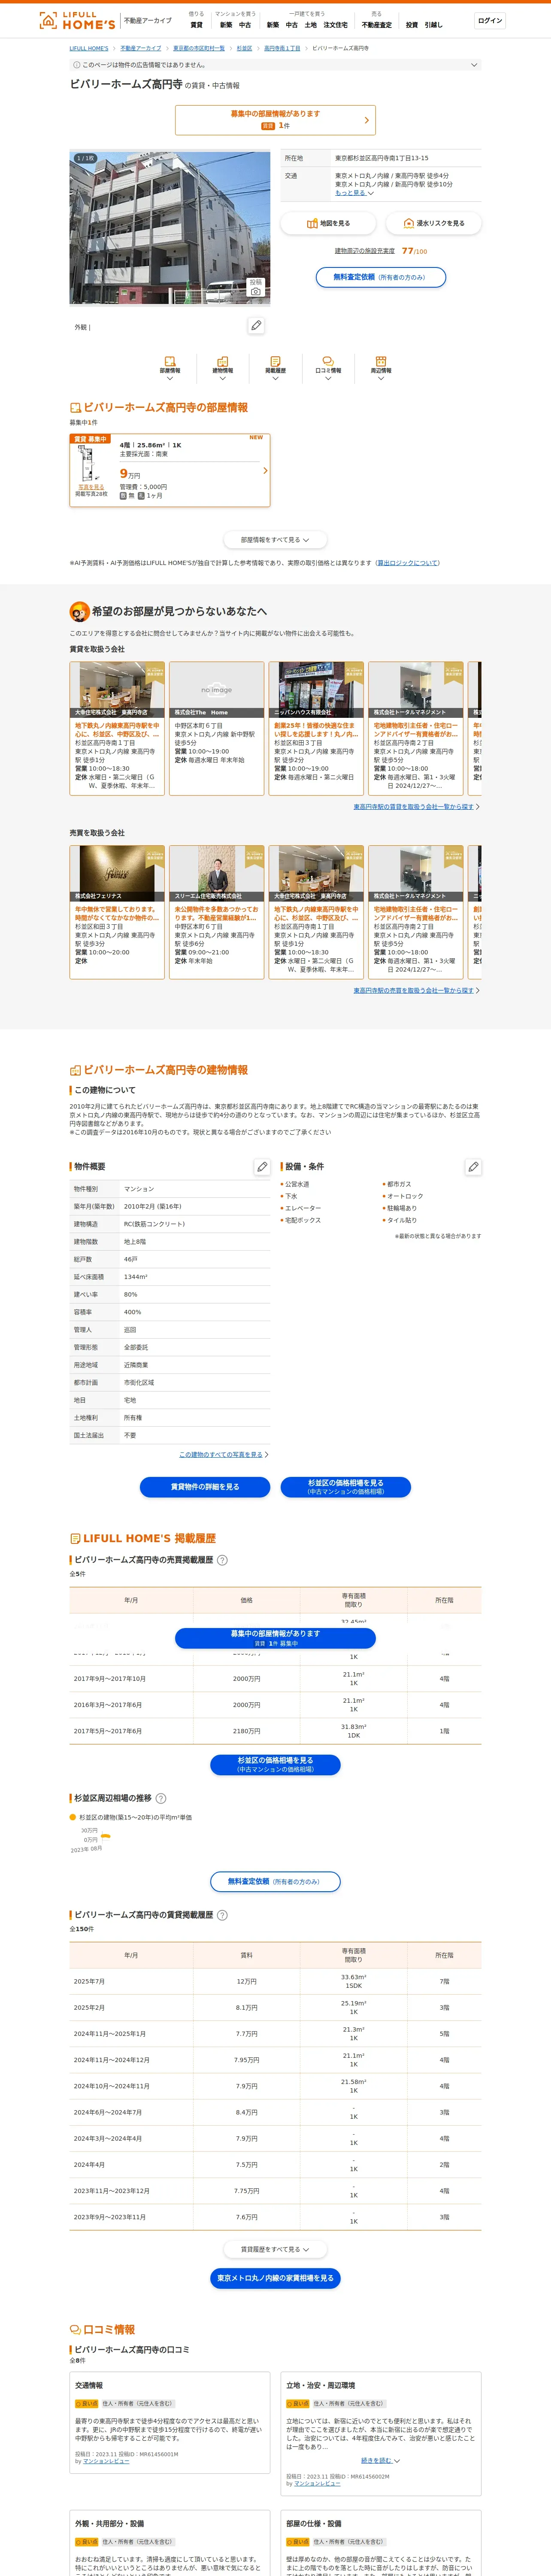This screenshot has width=551, height=2576.
Task: Click the ログイン button
Action: point(490,20)
